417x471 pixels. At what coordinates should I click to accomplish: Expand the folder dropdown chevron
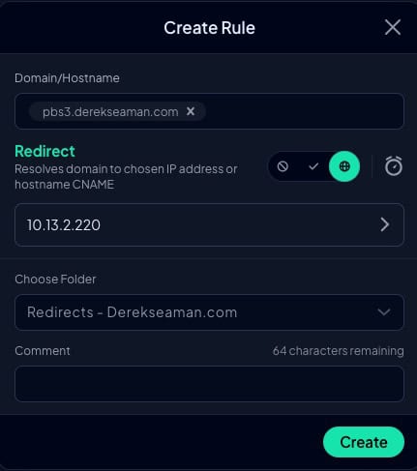pos(384,312)
